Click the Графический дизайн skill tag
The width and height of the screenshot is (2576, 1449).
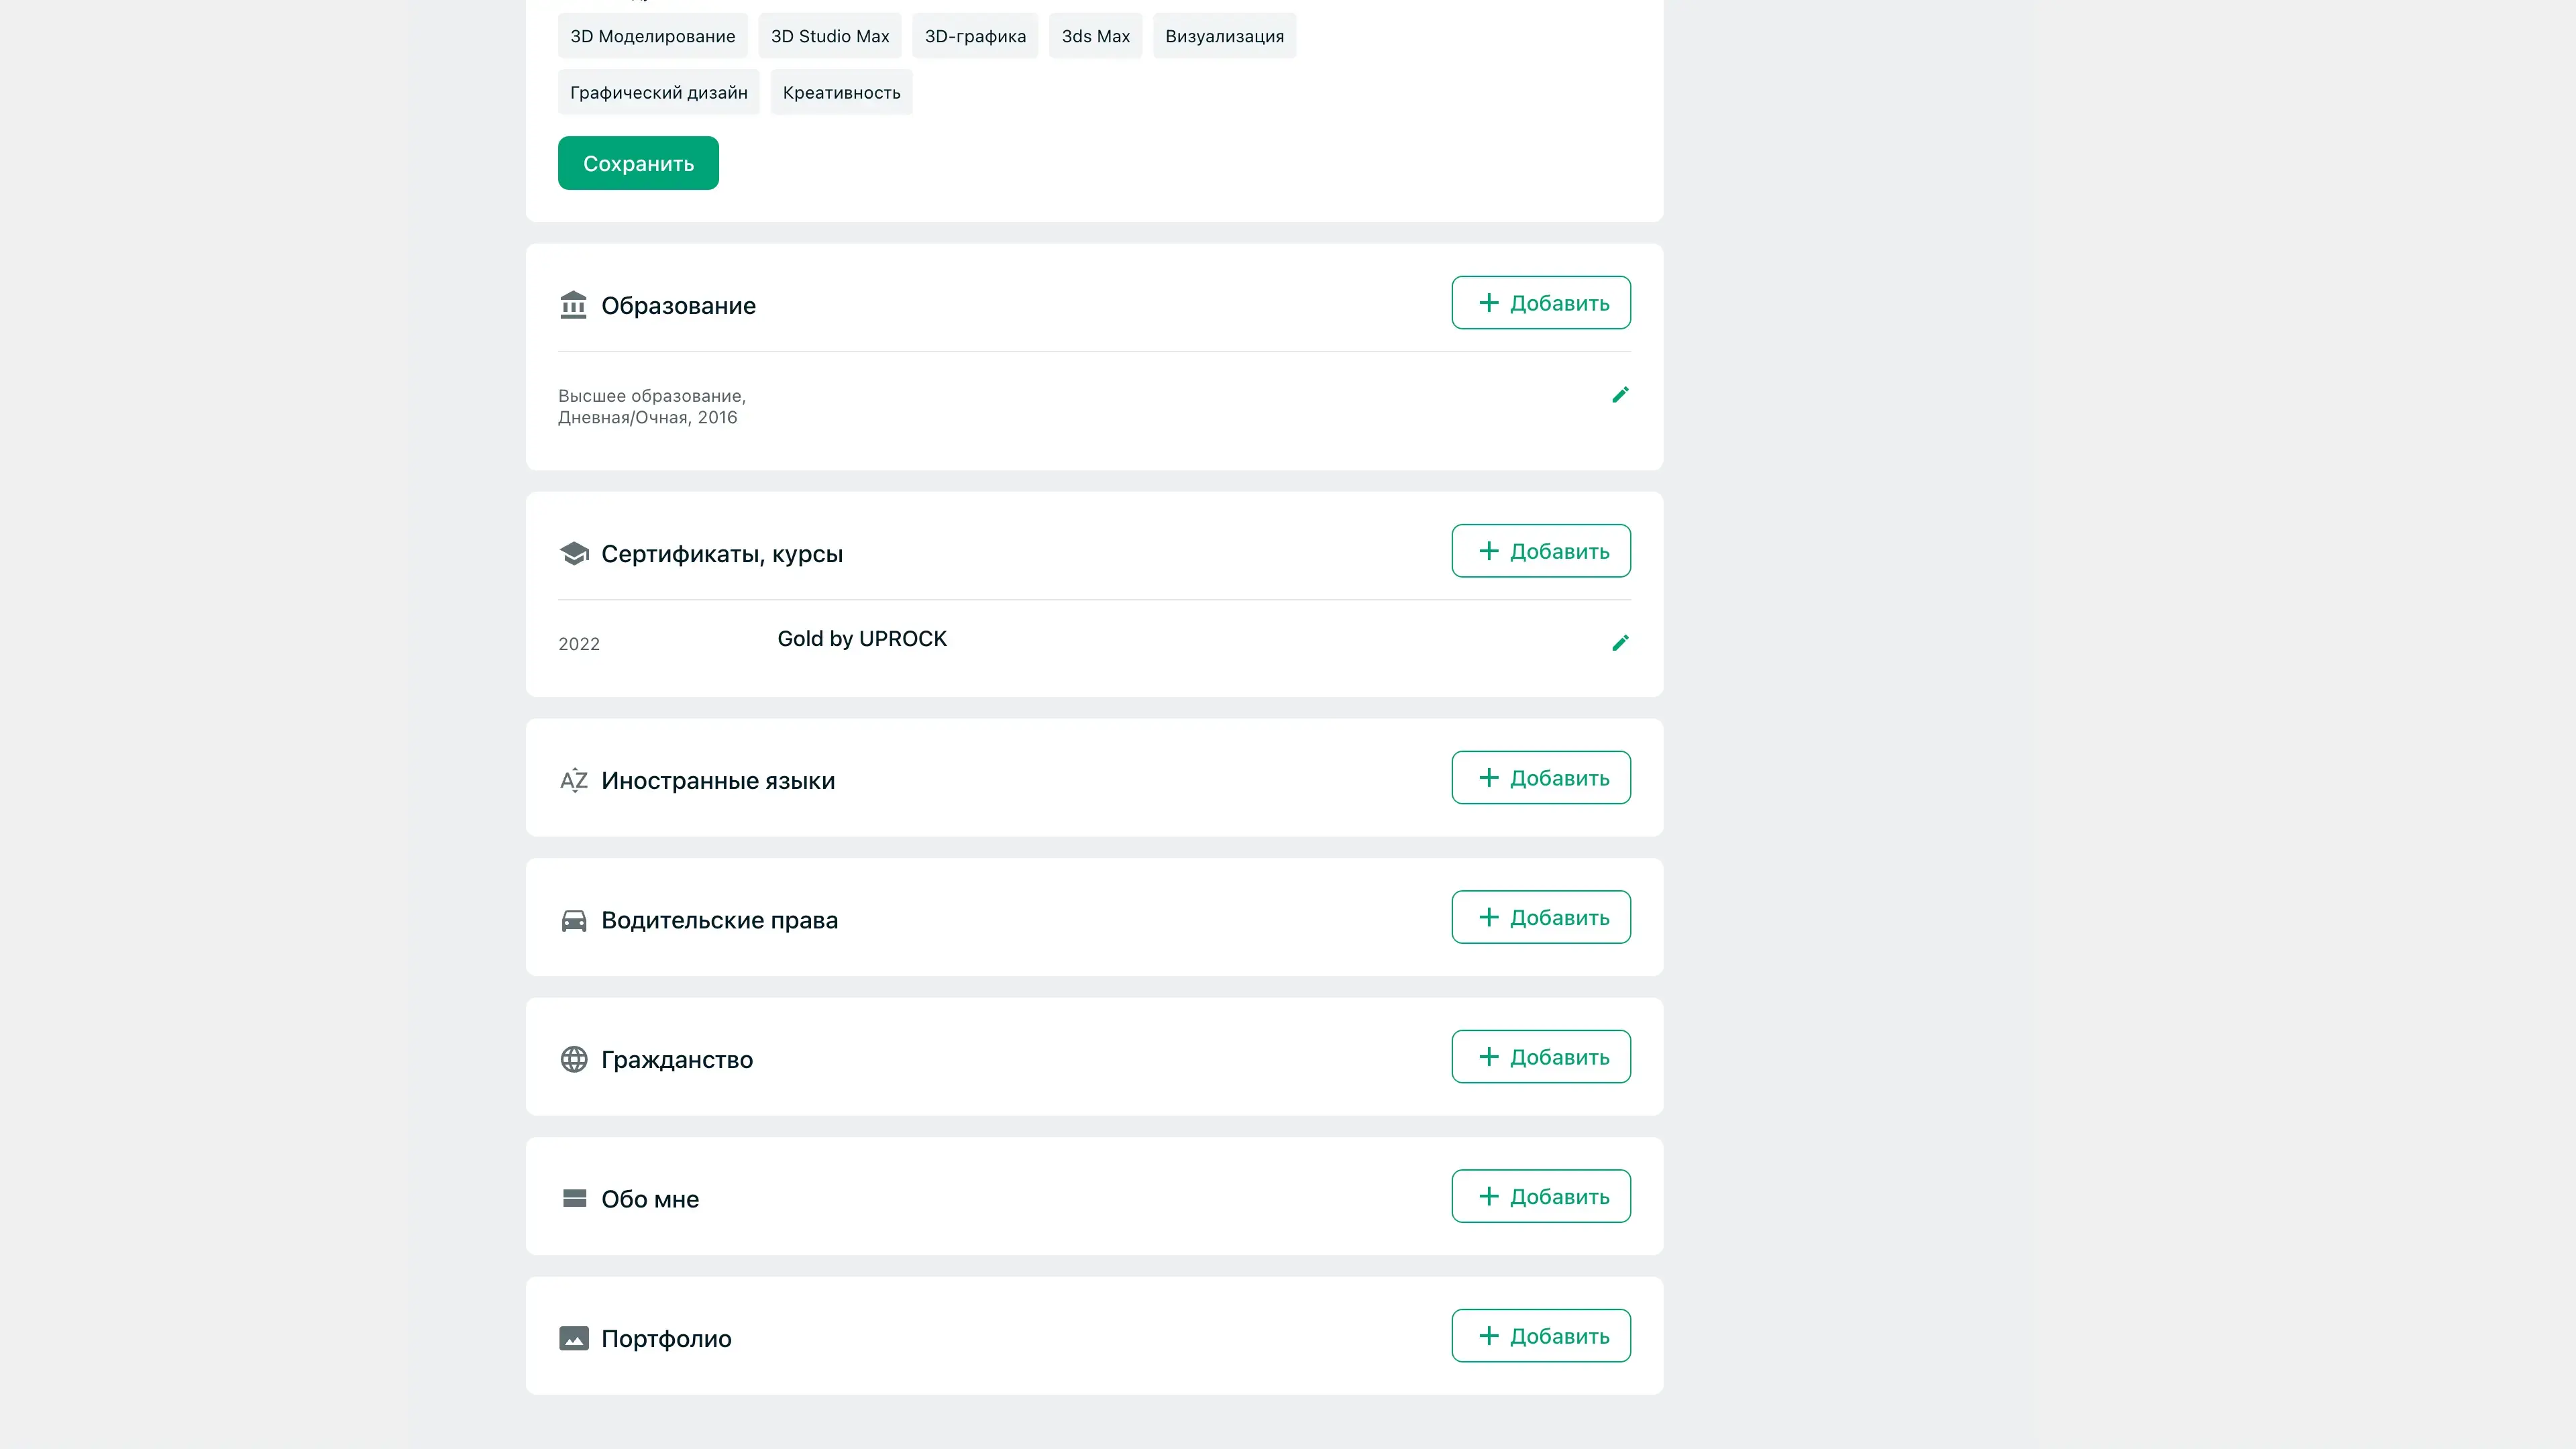click(658, 92)
